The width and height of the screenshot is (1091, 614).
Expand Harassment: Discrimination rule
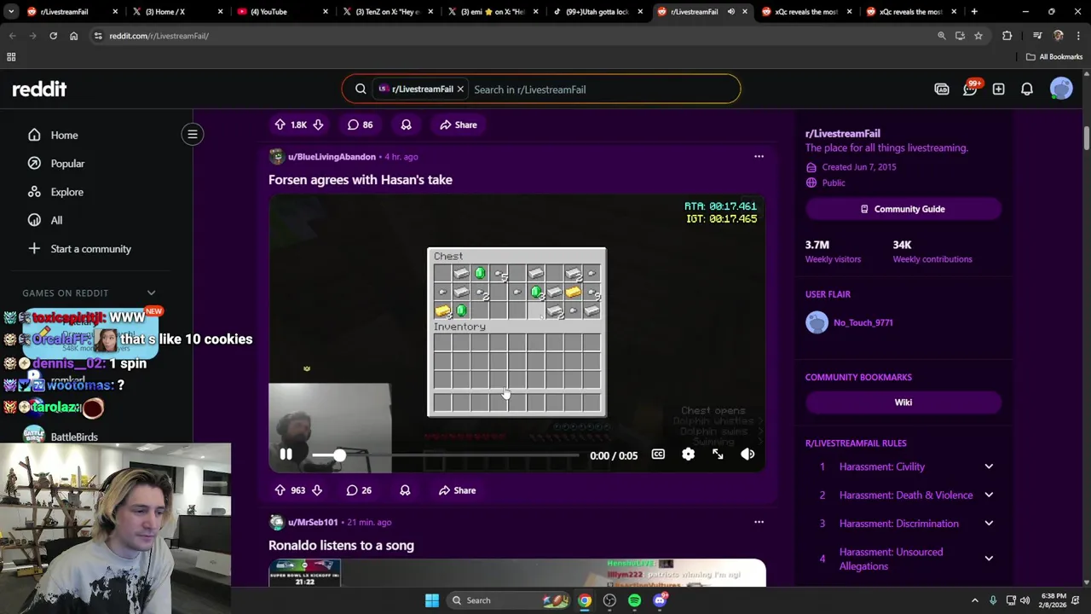(x=989, y=524)
